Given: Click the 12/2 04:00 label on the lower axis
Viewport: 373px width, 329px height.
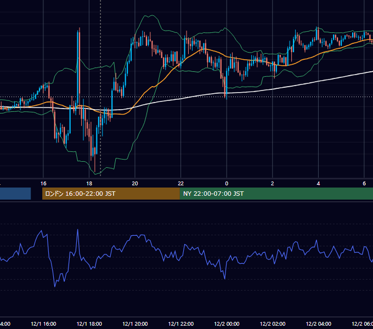Looking at the screenshot, I should [319, 324].
